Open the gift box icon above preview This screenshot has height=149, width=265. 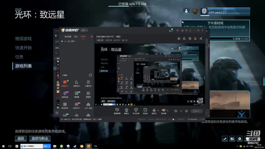point(179,38)
